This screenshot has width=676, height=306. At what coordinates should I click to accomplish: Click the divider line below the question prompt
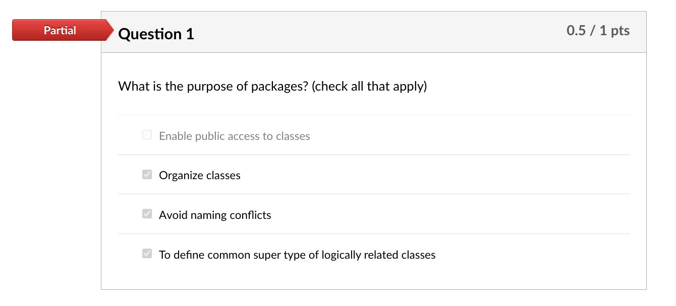[373, 115]
